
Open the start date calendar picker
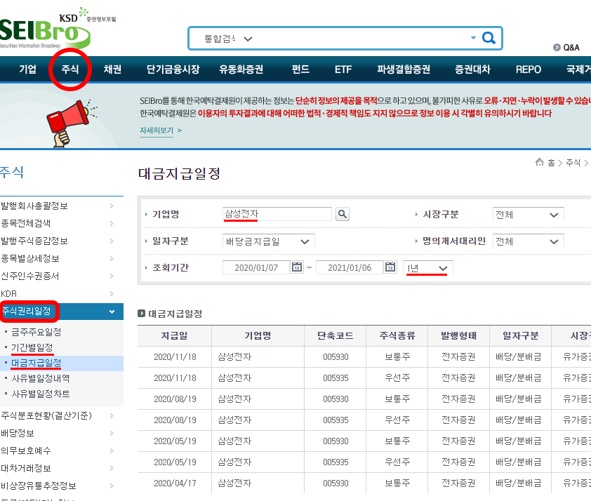tap(297, 267)
